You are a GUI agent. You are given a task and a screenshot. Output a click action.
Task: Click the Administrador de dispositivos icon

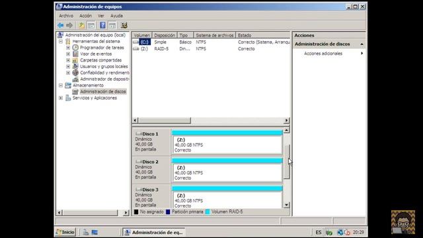[75, 79]
